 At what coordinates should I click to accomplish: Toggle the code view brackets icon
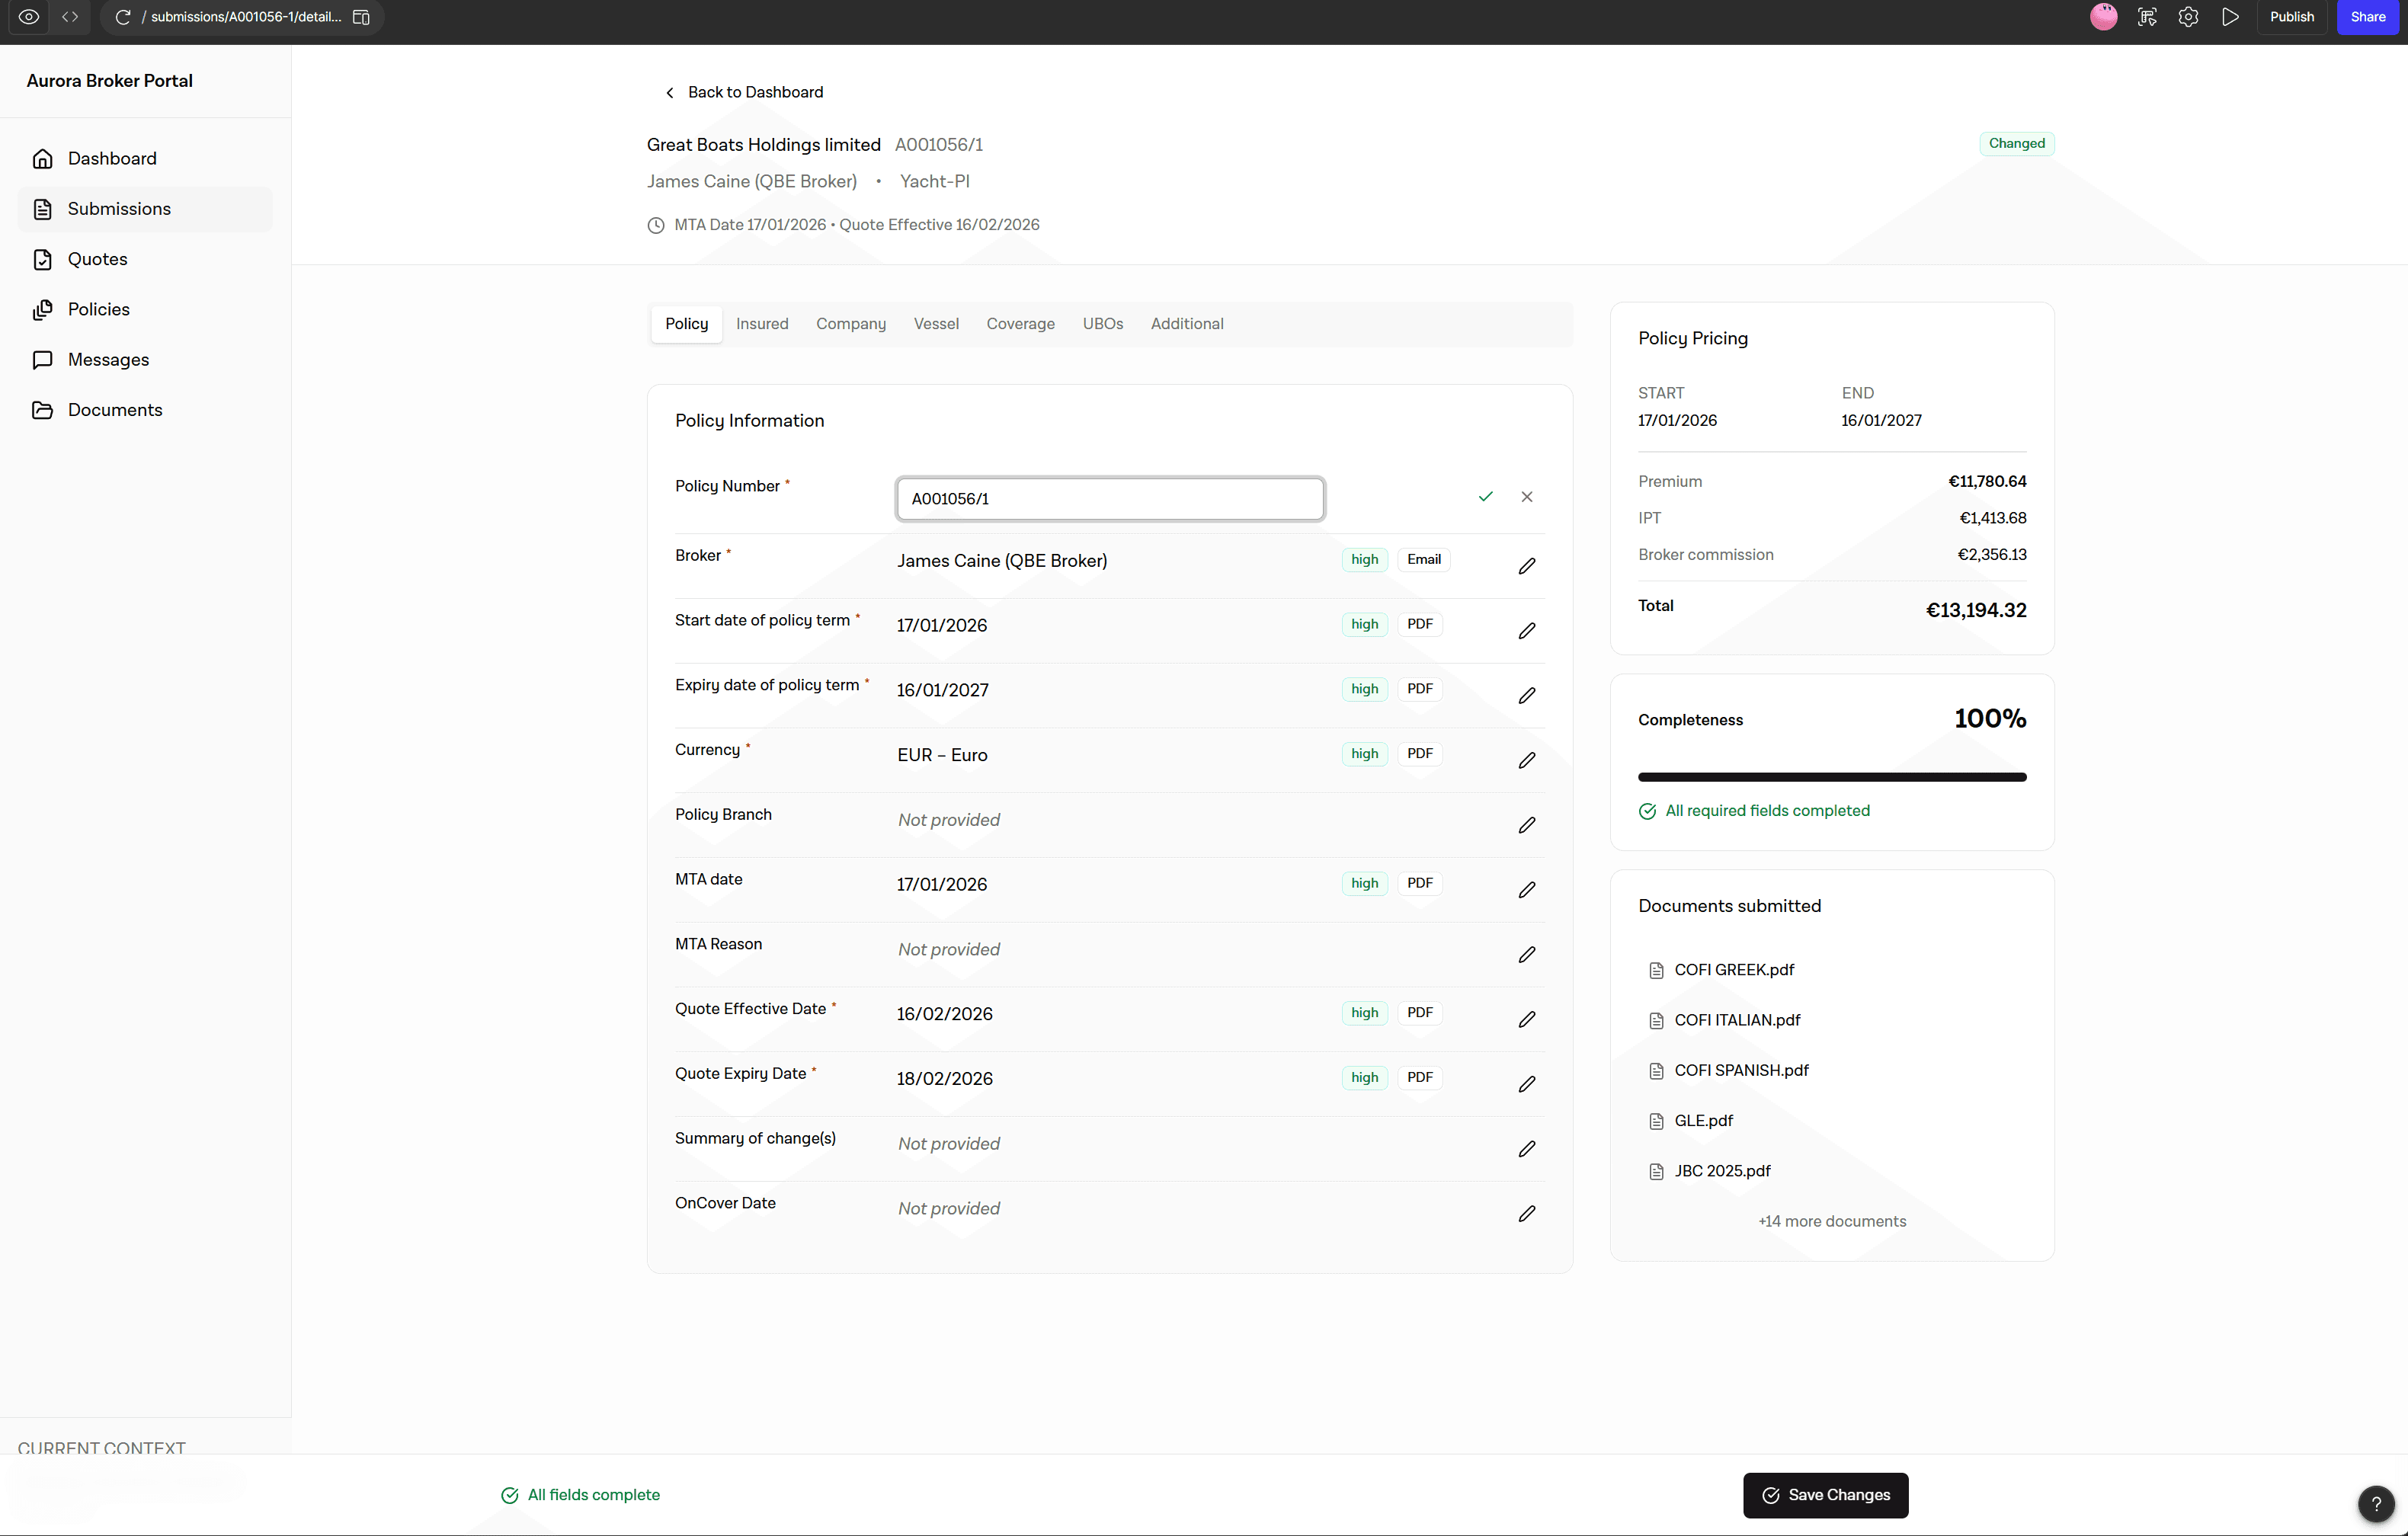click(70, 17)
